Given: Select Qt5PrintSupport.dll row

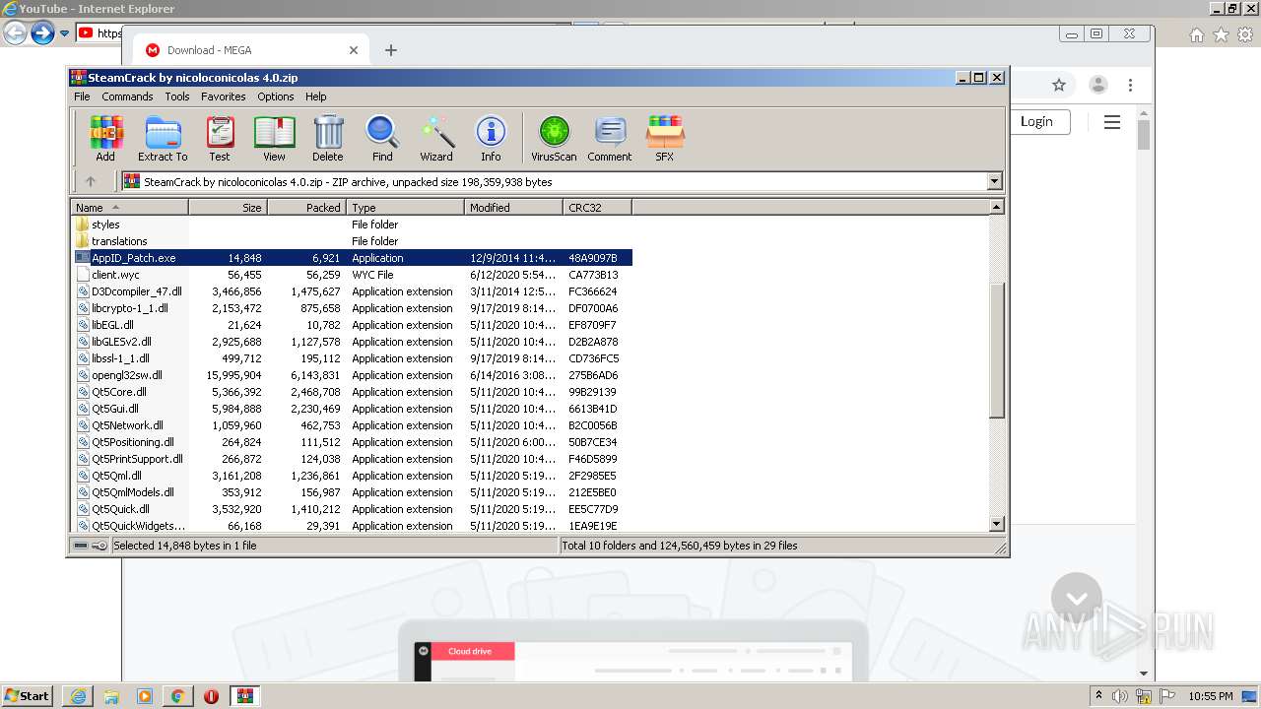Looking at the screenshot, I should 353,459.
